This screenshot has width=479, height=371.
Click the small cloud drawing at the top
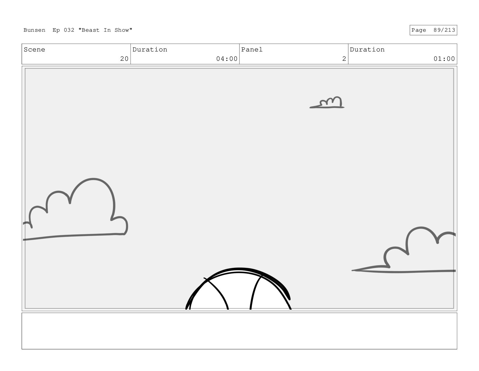[327, 102]
